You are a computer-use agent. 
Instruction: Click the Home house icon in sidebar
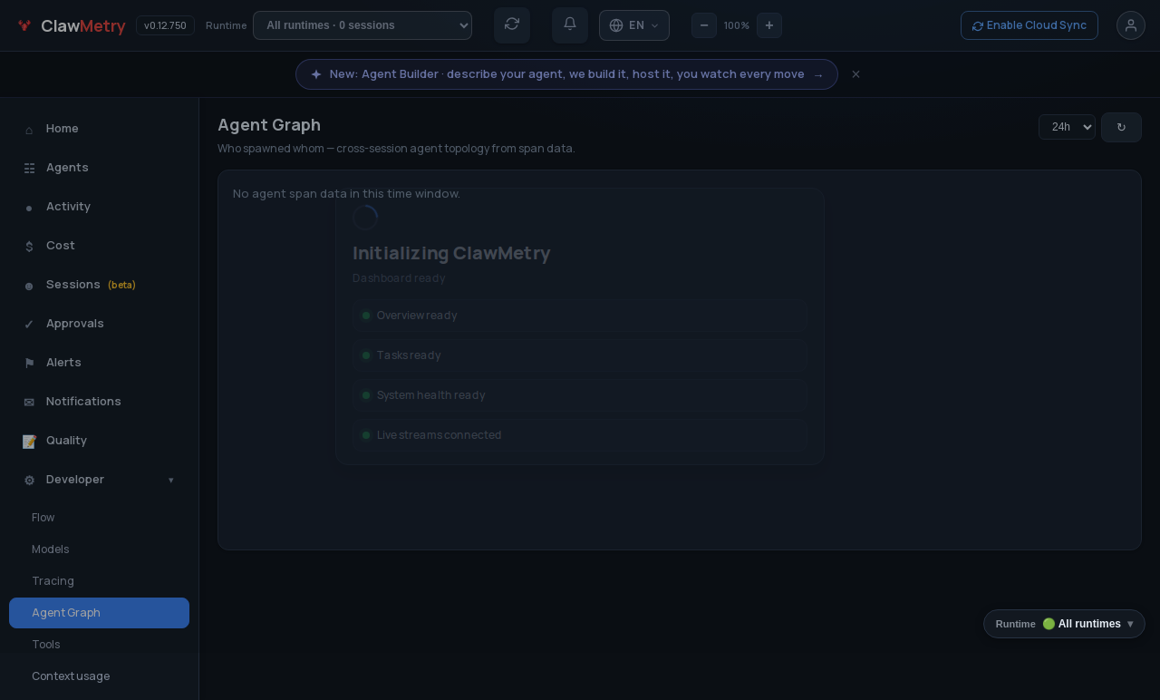click(29, 130)
